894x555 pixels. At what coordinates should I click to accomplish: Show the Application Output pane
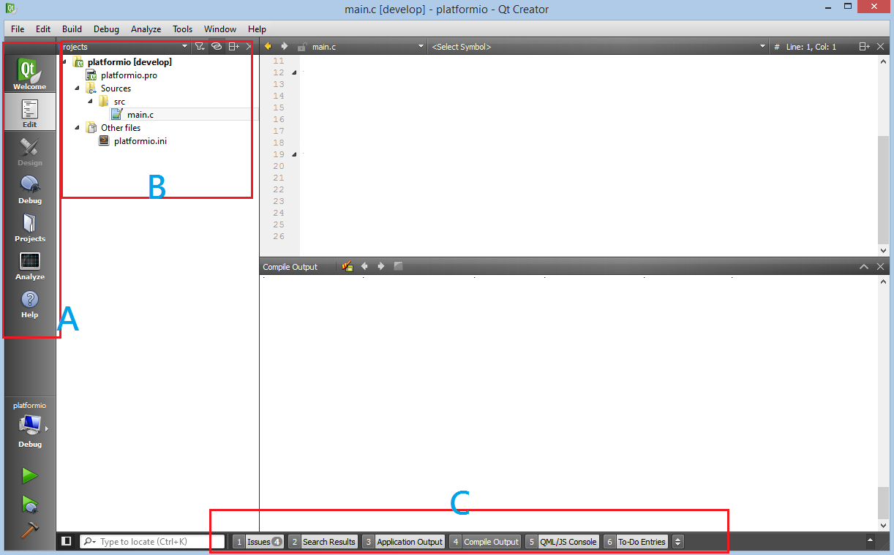pos(404,542)
